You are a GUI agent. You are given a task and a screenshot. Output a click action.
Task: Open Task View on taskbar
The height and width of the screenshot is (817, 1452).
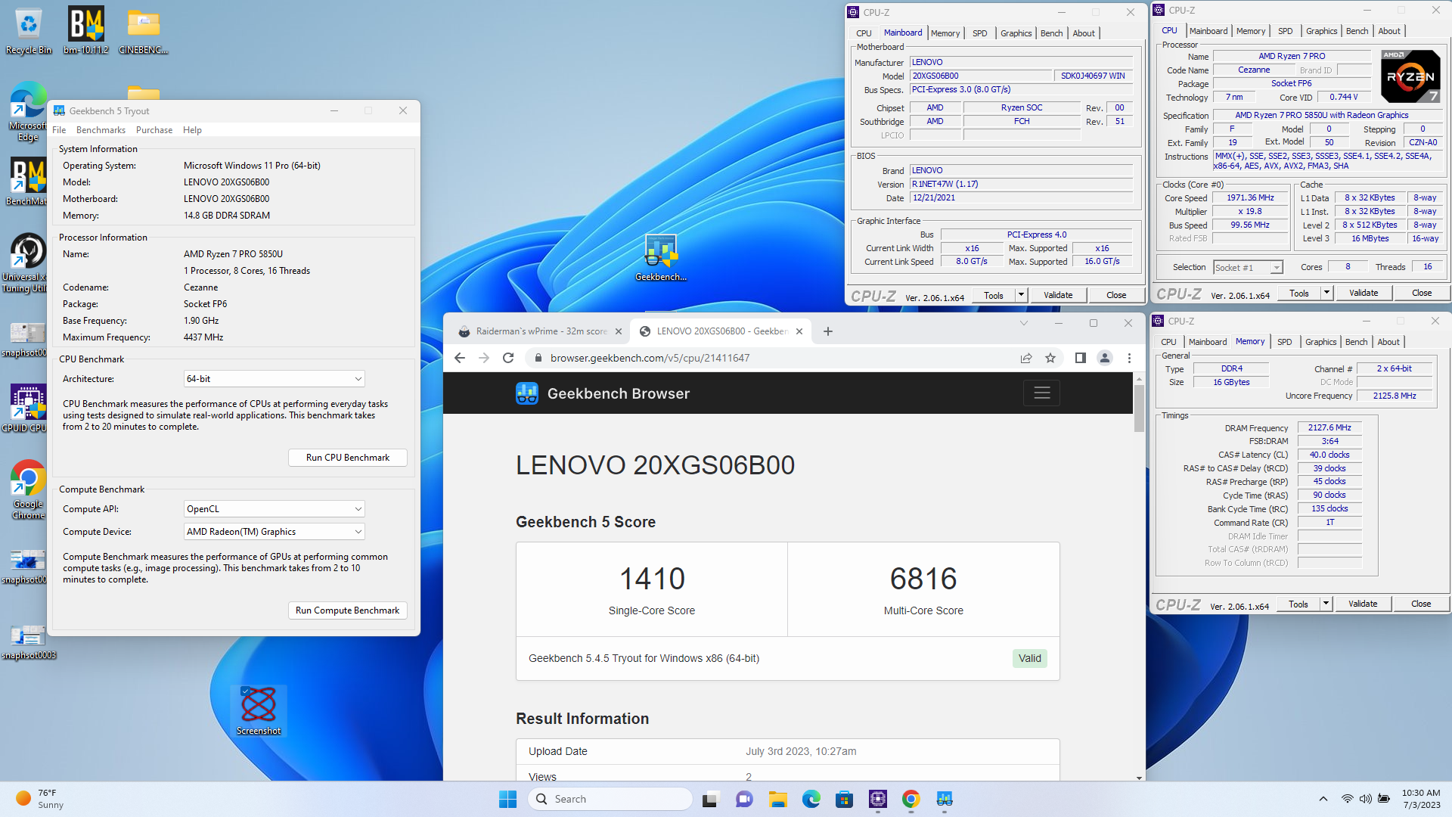(x=710, y=799)
